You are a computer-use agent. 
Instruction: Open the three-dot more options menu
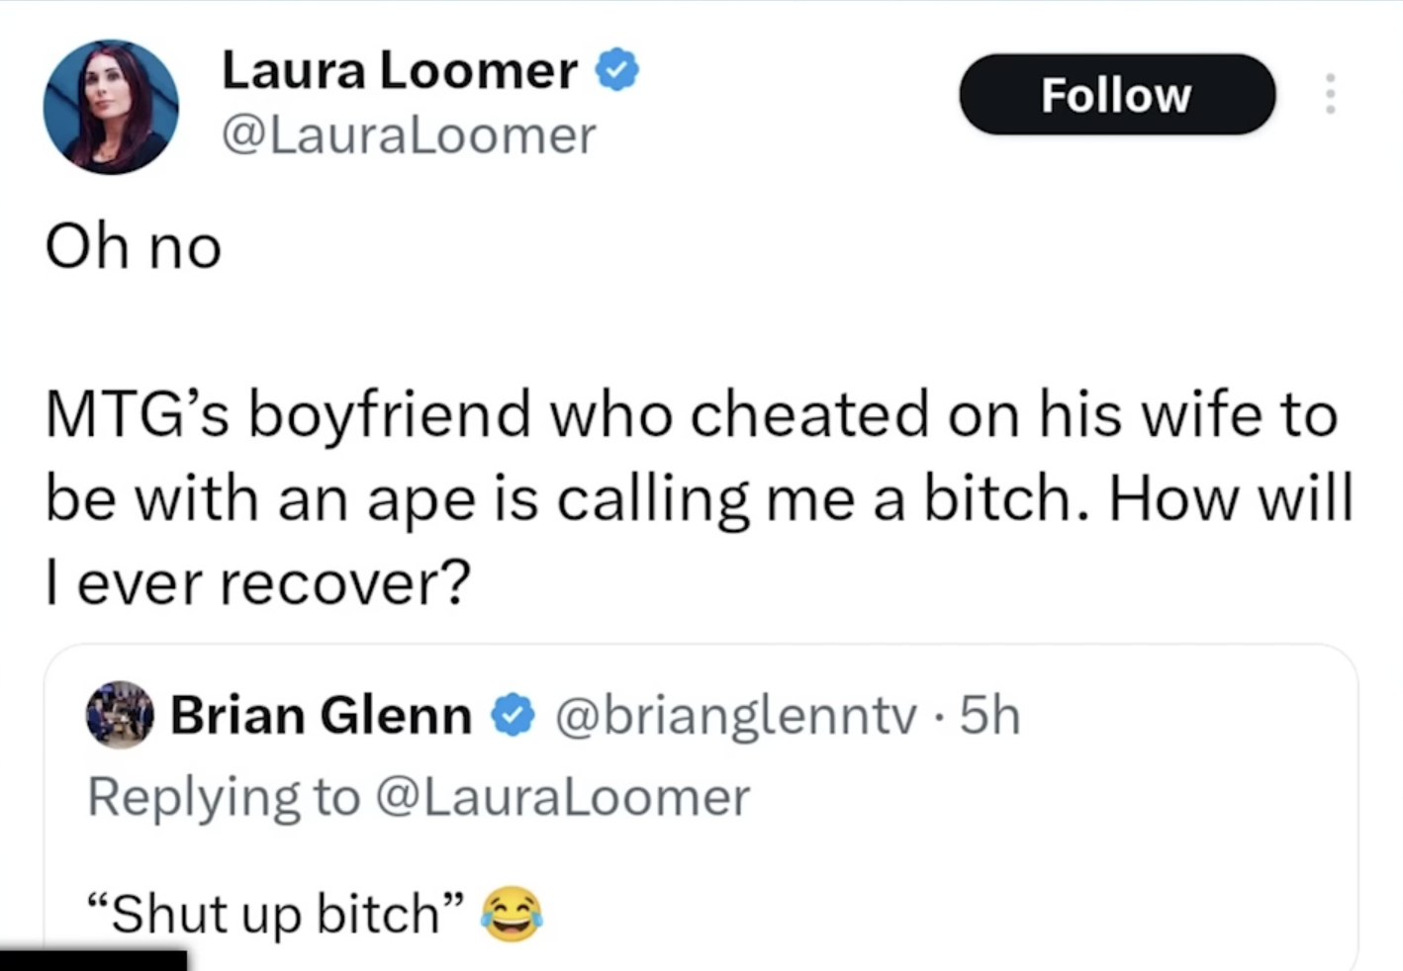coord(1330,94)
